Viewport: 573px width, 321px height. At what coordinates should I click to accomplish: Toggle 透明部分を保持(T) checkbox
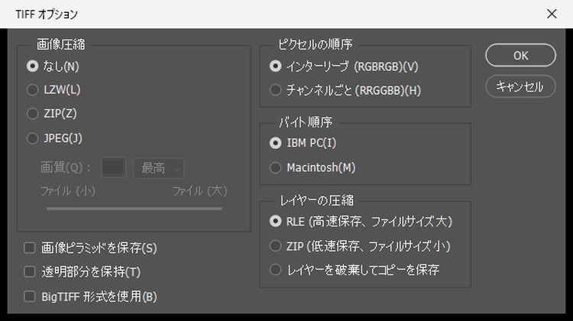point(30,271)
